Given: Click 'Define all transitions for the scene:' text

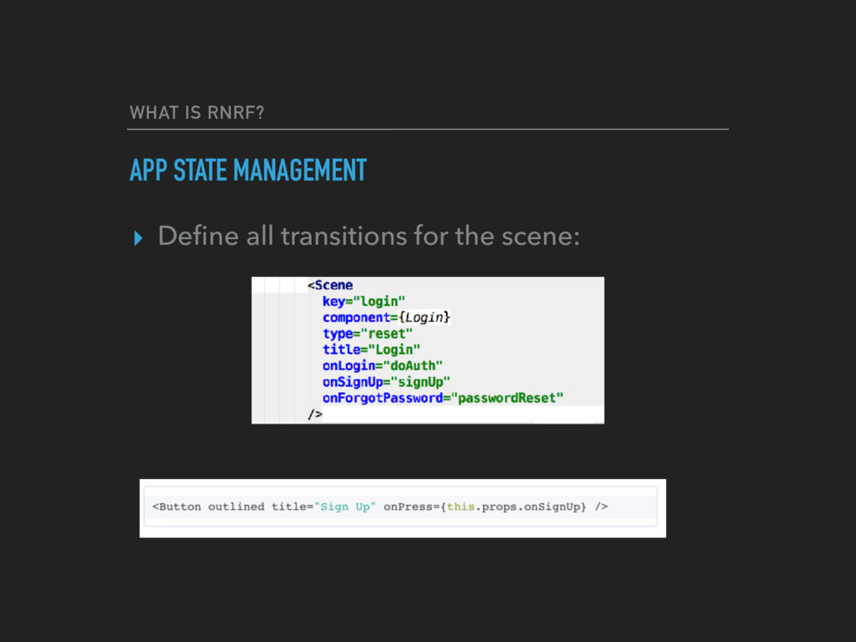Looking at the screenshot, I should click(x=369, y=236).
